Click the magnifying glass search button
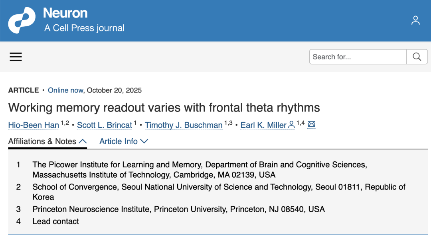Viewport: 431px width, 237px height. [x=417, y=57]
